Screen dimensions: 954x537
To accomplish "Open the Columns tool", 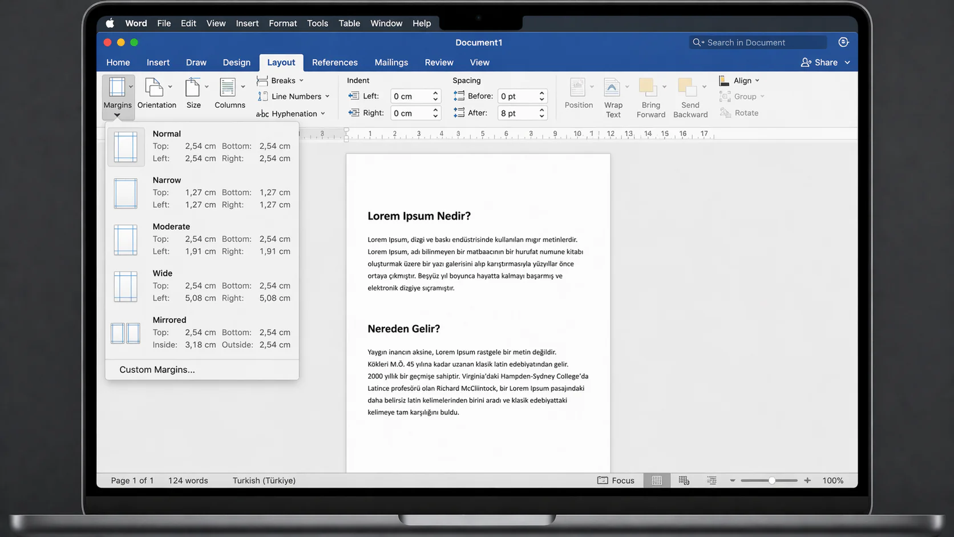I will [x=229, y=94].
